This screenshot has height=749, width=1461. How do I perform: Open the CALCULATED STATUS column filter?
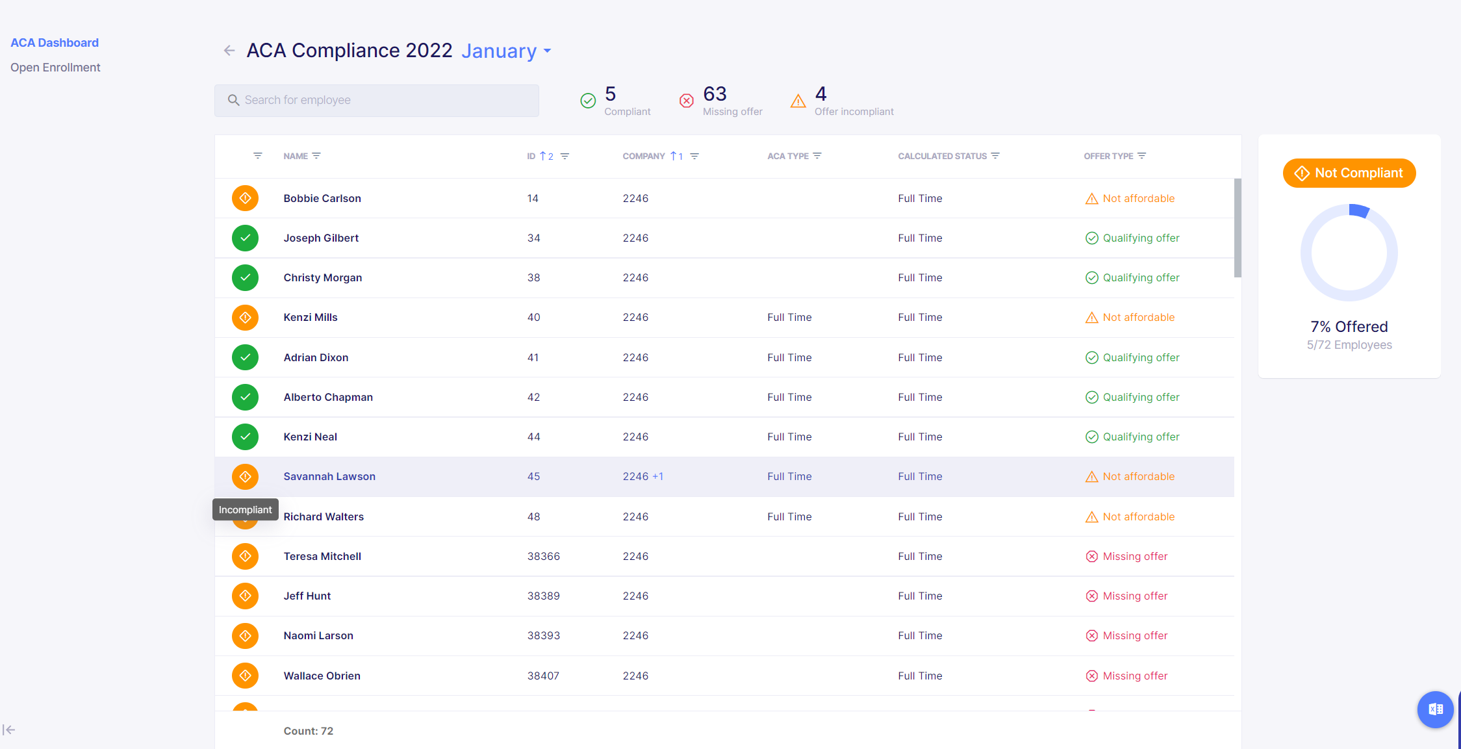tap(995, 156)
